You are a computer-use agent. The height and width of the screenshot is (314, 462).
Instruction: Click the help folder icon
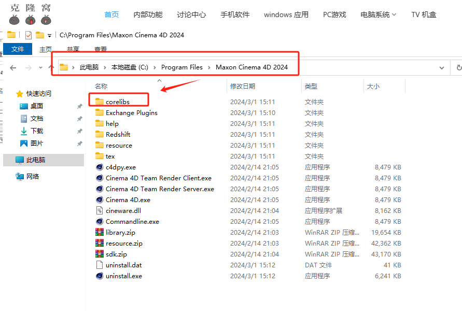tap(100, 123)
